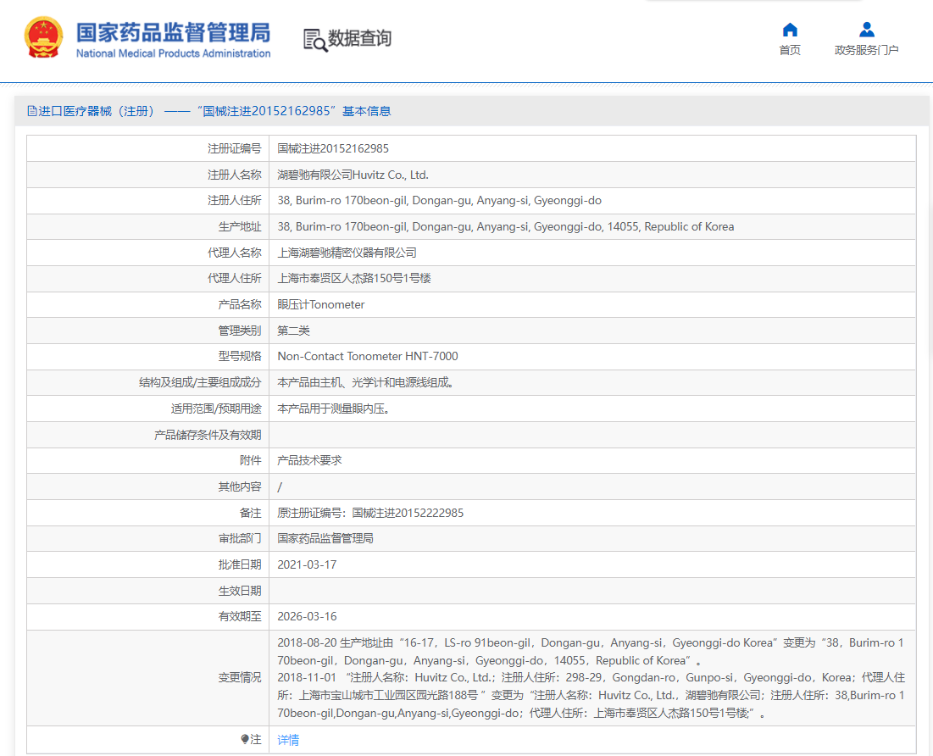
Task: Click the change entry dated 2018-08-20
Action: (x=591, y=652)
